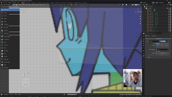Open the shading options dropdown arrow
The height and width of the screenshot is (97, 172).
[141, 5]
